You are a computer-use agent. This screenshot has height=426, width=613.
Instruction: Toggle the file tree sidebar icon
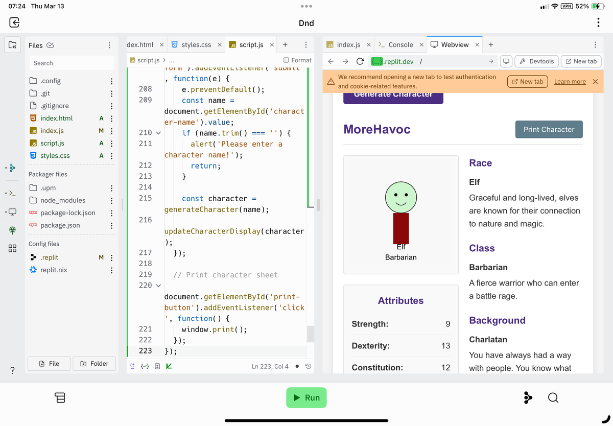[13, 45]
